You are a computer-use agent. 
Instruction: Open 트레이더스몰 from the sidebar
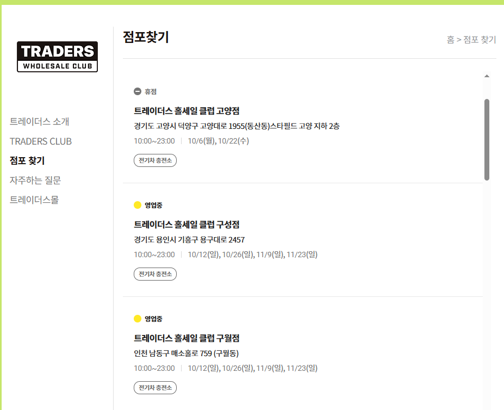34,200
